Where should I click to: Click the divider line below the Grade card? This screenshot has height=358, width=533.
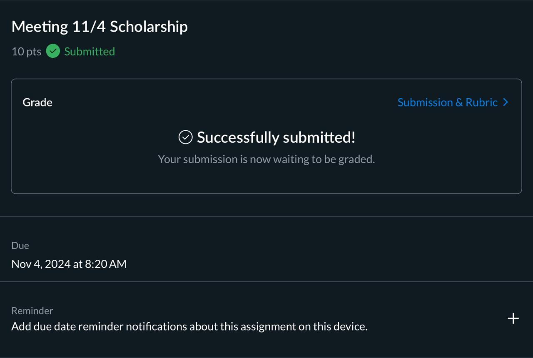(266, 216)
